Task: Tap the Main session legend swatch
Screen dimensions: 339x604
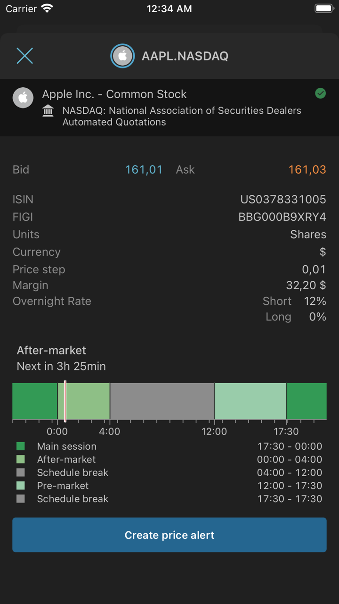Action: click(x=21, y=446)
